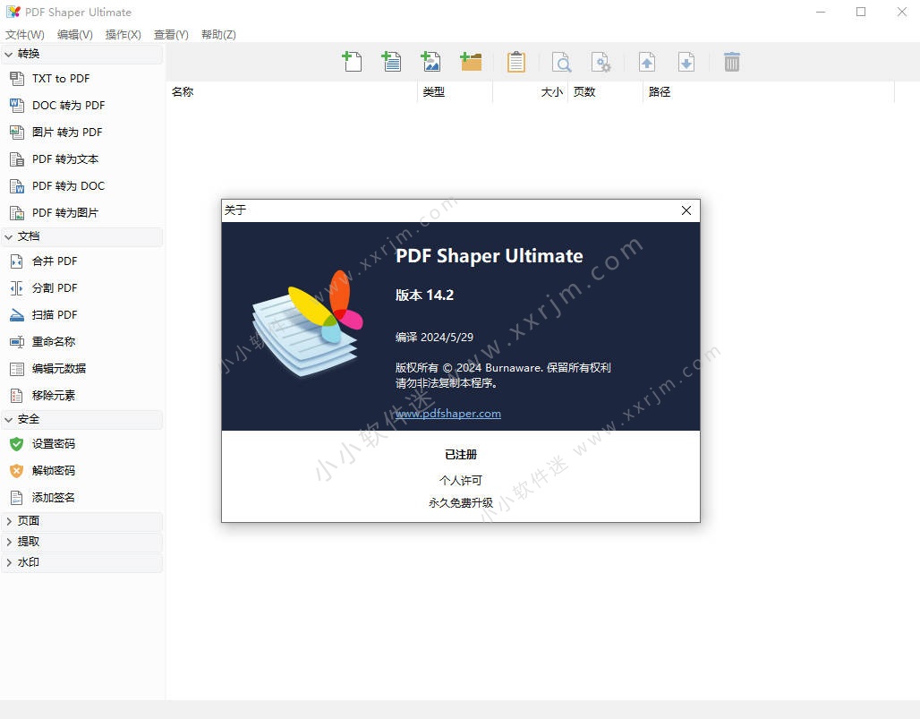920x719 pixels.
Task: Click the 移除元素 icon
Action: [x=17, y=395]
